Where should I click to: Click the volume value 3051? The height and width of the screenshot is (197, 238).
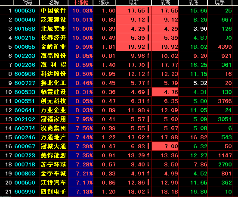click(225, 119)
